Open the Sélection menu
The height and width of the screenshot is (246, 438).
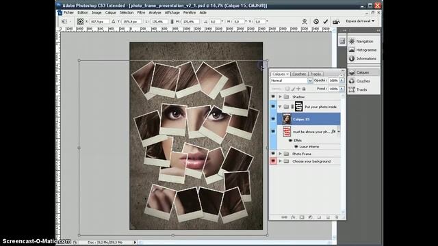[127, 12]
